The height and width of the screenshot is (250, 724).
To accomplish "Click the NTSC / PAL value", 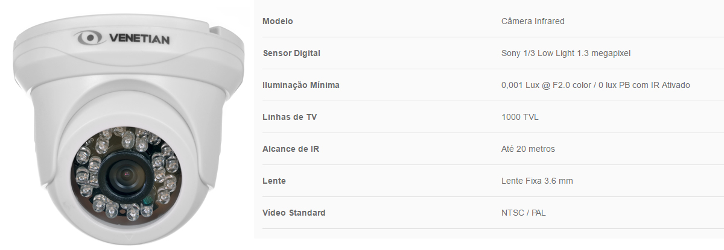I will [x=524, y=213].
